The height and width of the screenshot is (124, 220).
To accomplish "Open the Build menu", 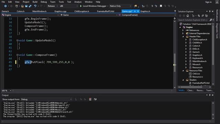I will [x=35, y=2].
